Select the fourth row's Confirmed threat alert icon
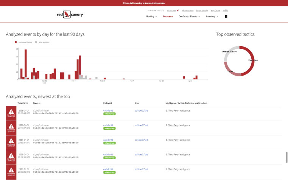The image size is (288, 180). pyautogui.click(x=11, y=155)
